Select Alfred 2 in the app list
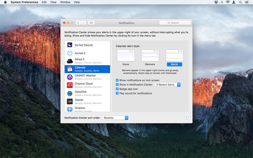Image resolution: width=253 pixels, height=158 pixels. (x=87, y=61)
